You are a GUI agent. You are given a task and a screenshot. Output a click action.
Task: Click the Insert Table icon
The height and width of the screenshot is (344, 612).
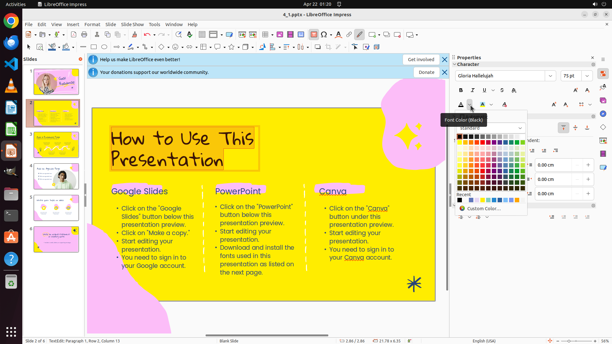pyautogui.click(x=265, y=35)
